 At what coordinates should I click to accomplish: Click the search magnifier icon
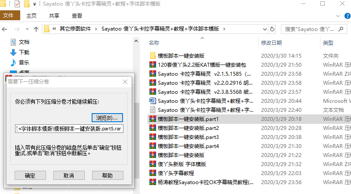(x=341, y=29)
